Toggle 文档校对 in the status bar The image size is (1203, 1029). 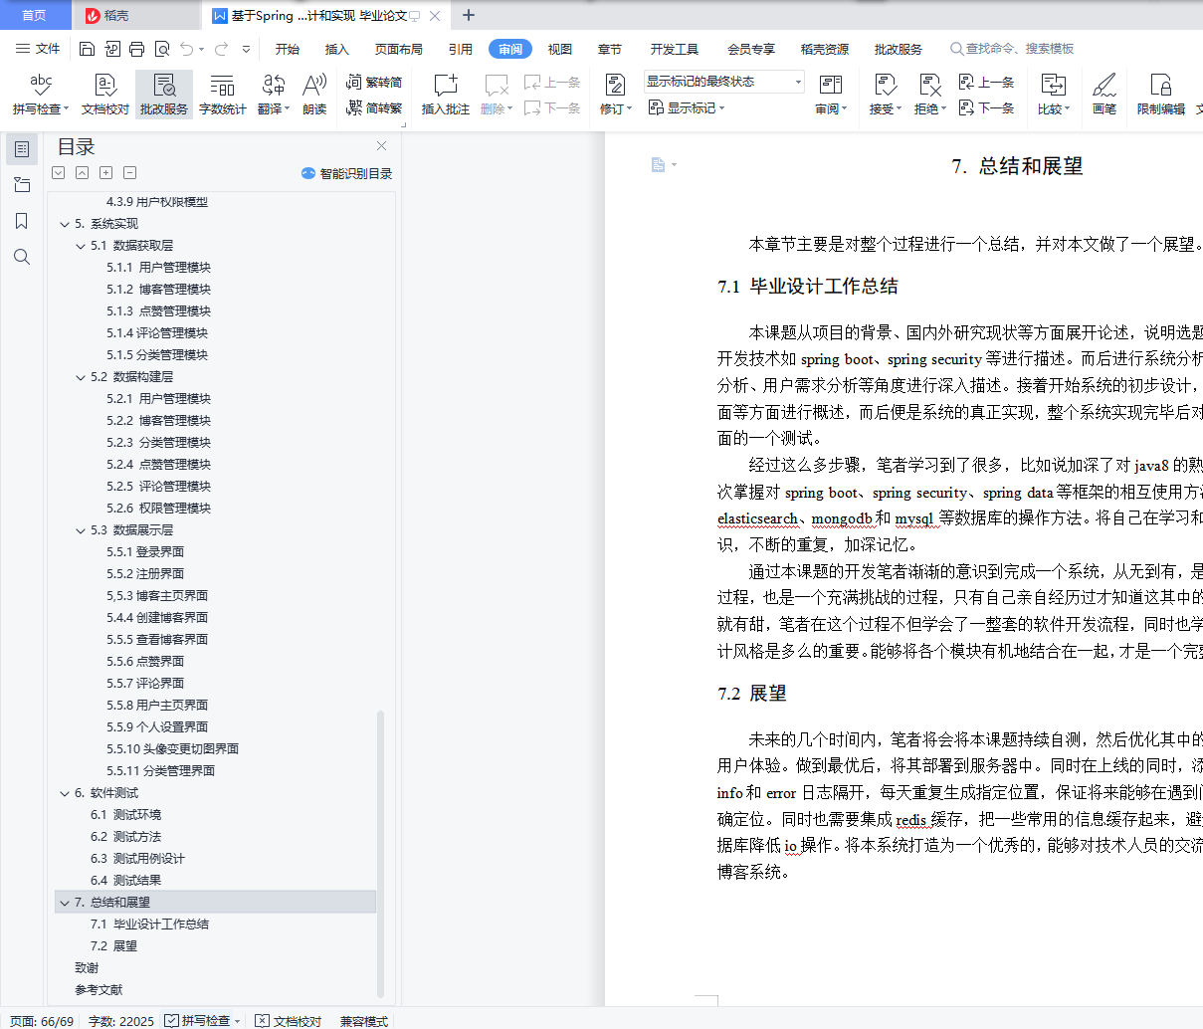tap(289, 1021)
